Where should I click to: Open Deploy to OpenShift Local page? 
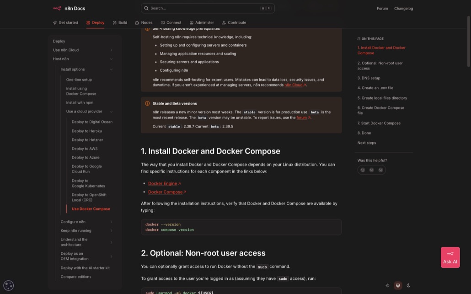tap(89, 198)
